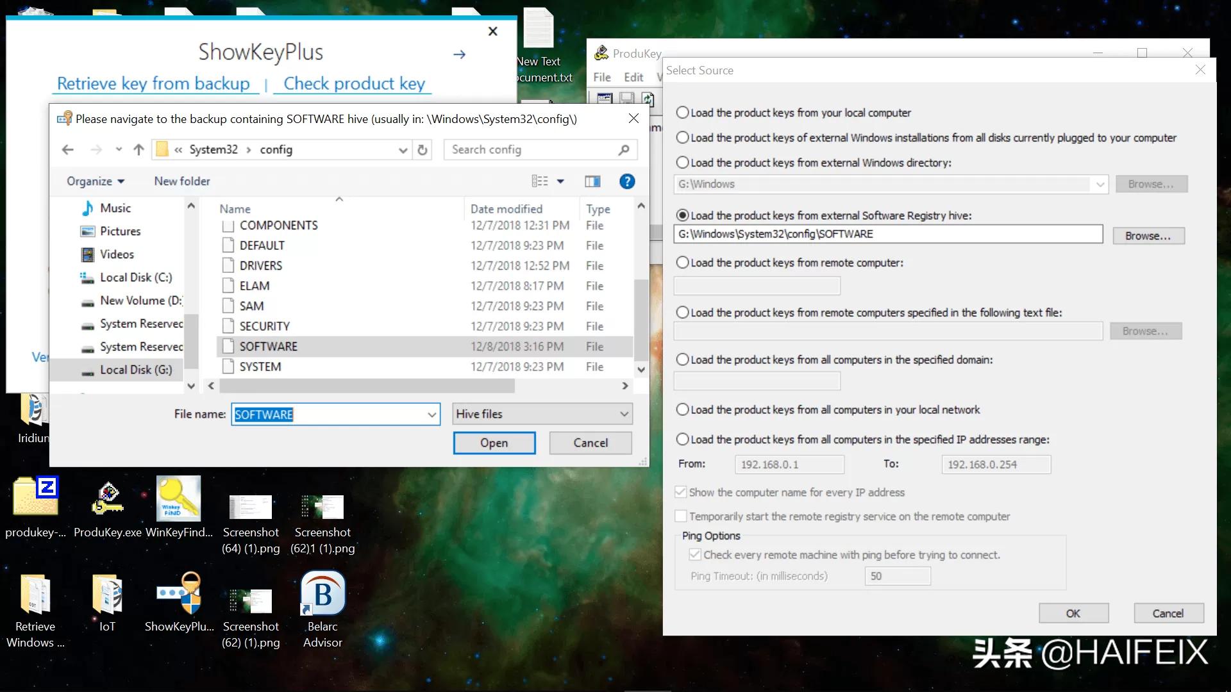Select the Load product keys from local computer option

coord(683,113)
